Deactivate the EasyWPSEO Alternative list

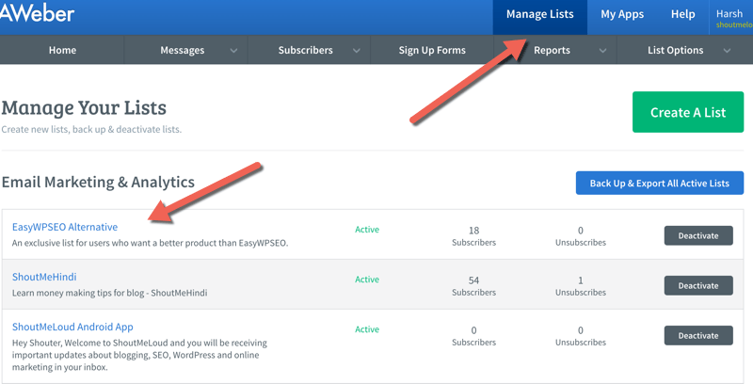(x=698, y=235)
